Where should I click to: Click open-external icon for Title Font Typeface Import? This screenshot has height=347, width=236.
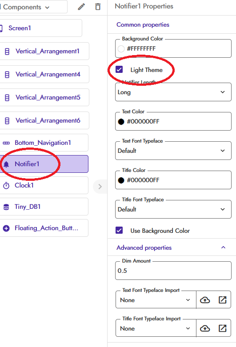(223, 328)
